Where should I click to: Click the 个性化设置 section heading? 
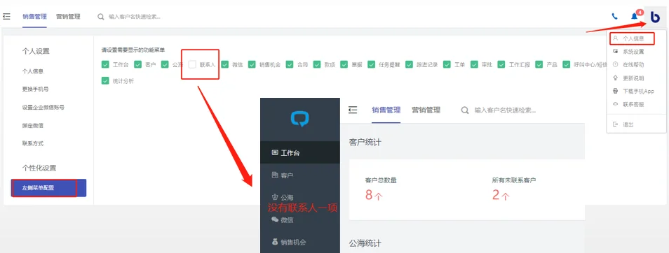pos(39,168)
